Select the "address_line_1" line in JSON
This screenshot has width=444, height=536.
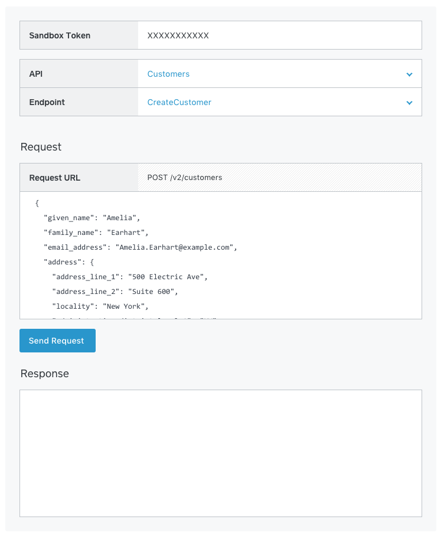click(130, 276)
